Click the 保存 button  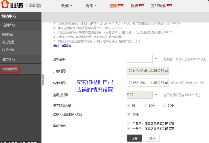(134, 138)
